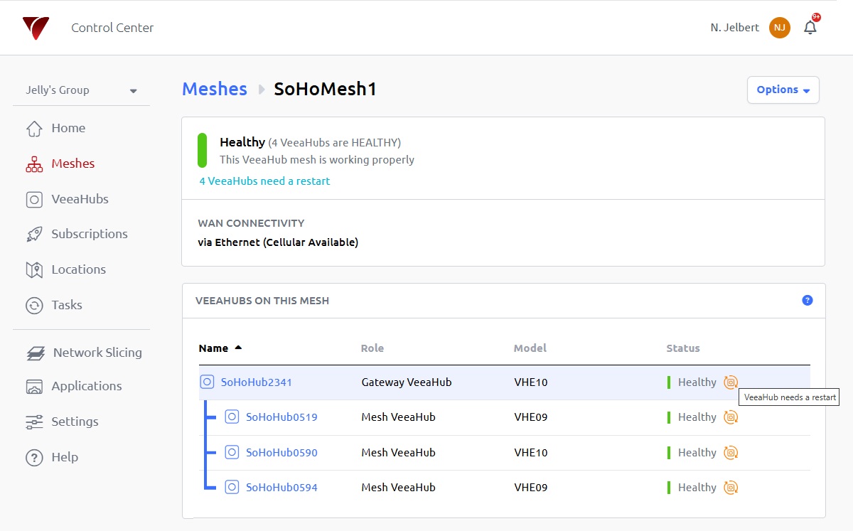Click the Applications sidebar icon

34,387
